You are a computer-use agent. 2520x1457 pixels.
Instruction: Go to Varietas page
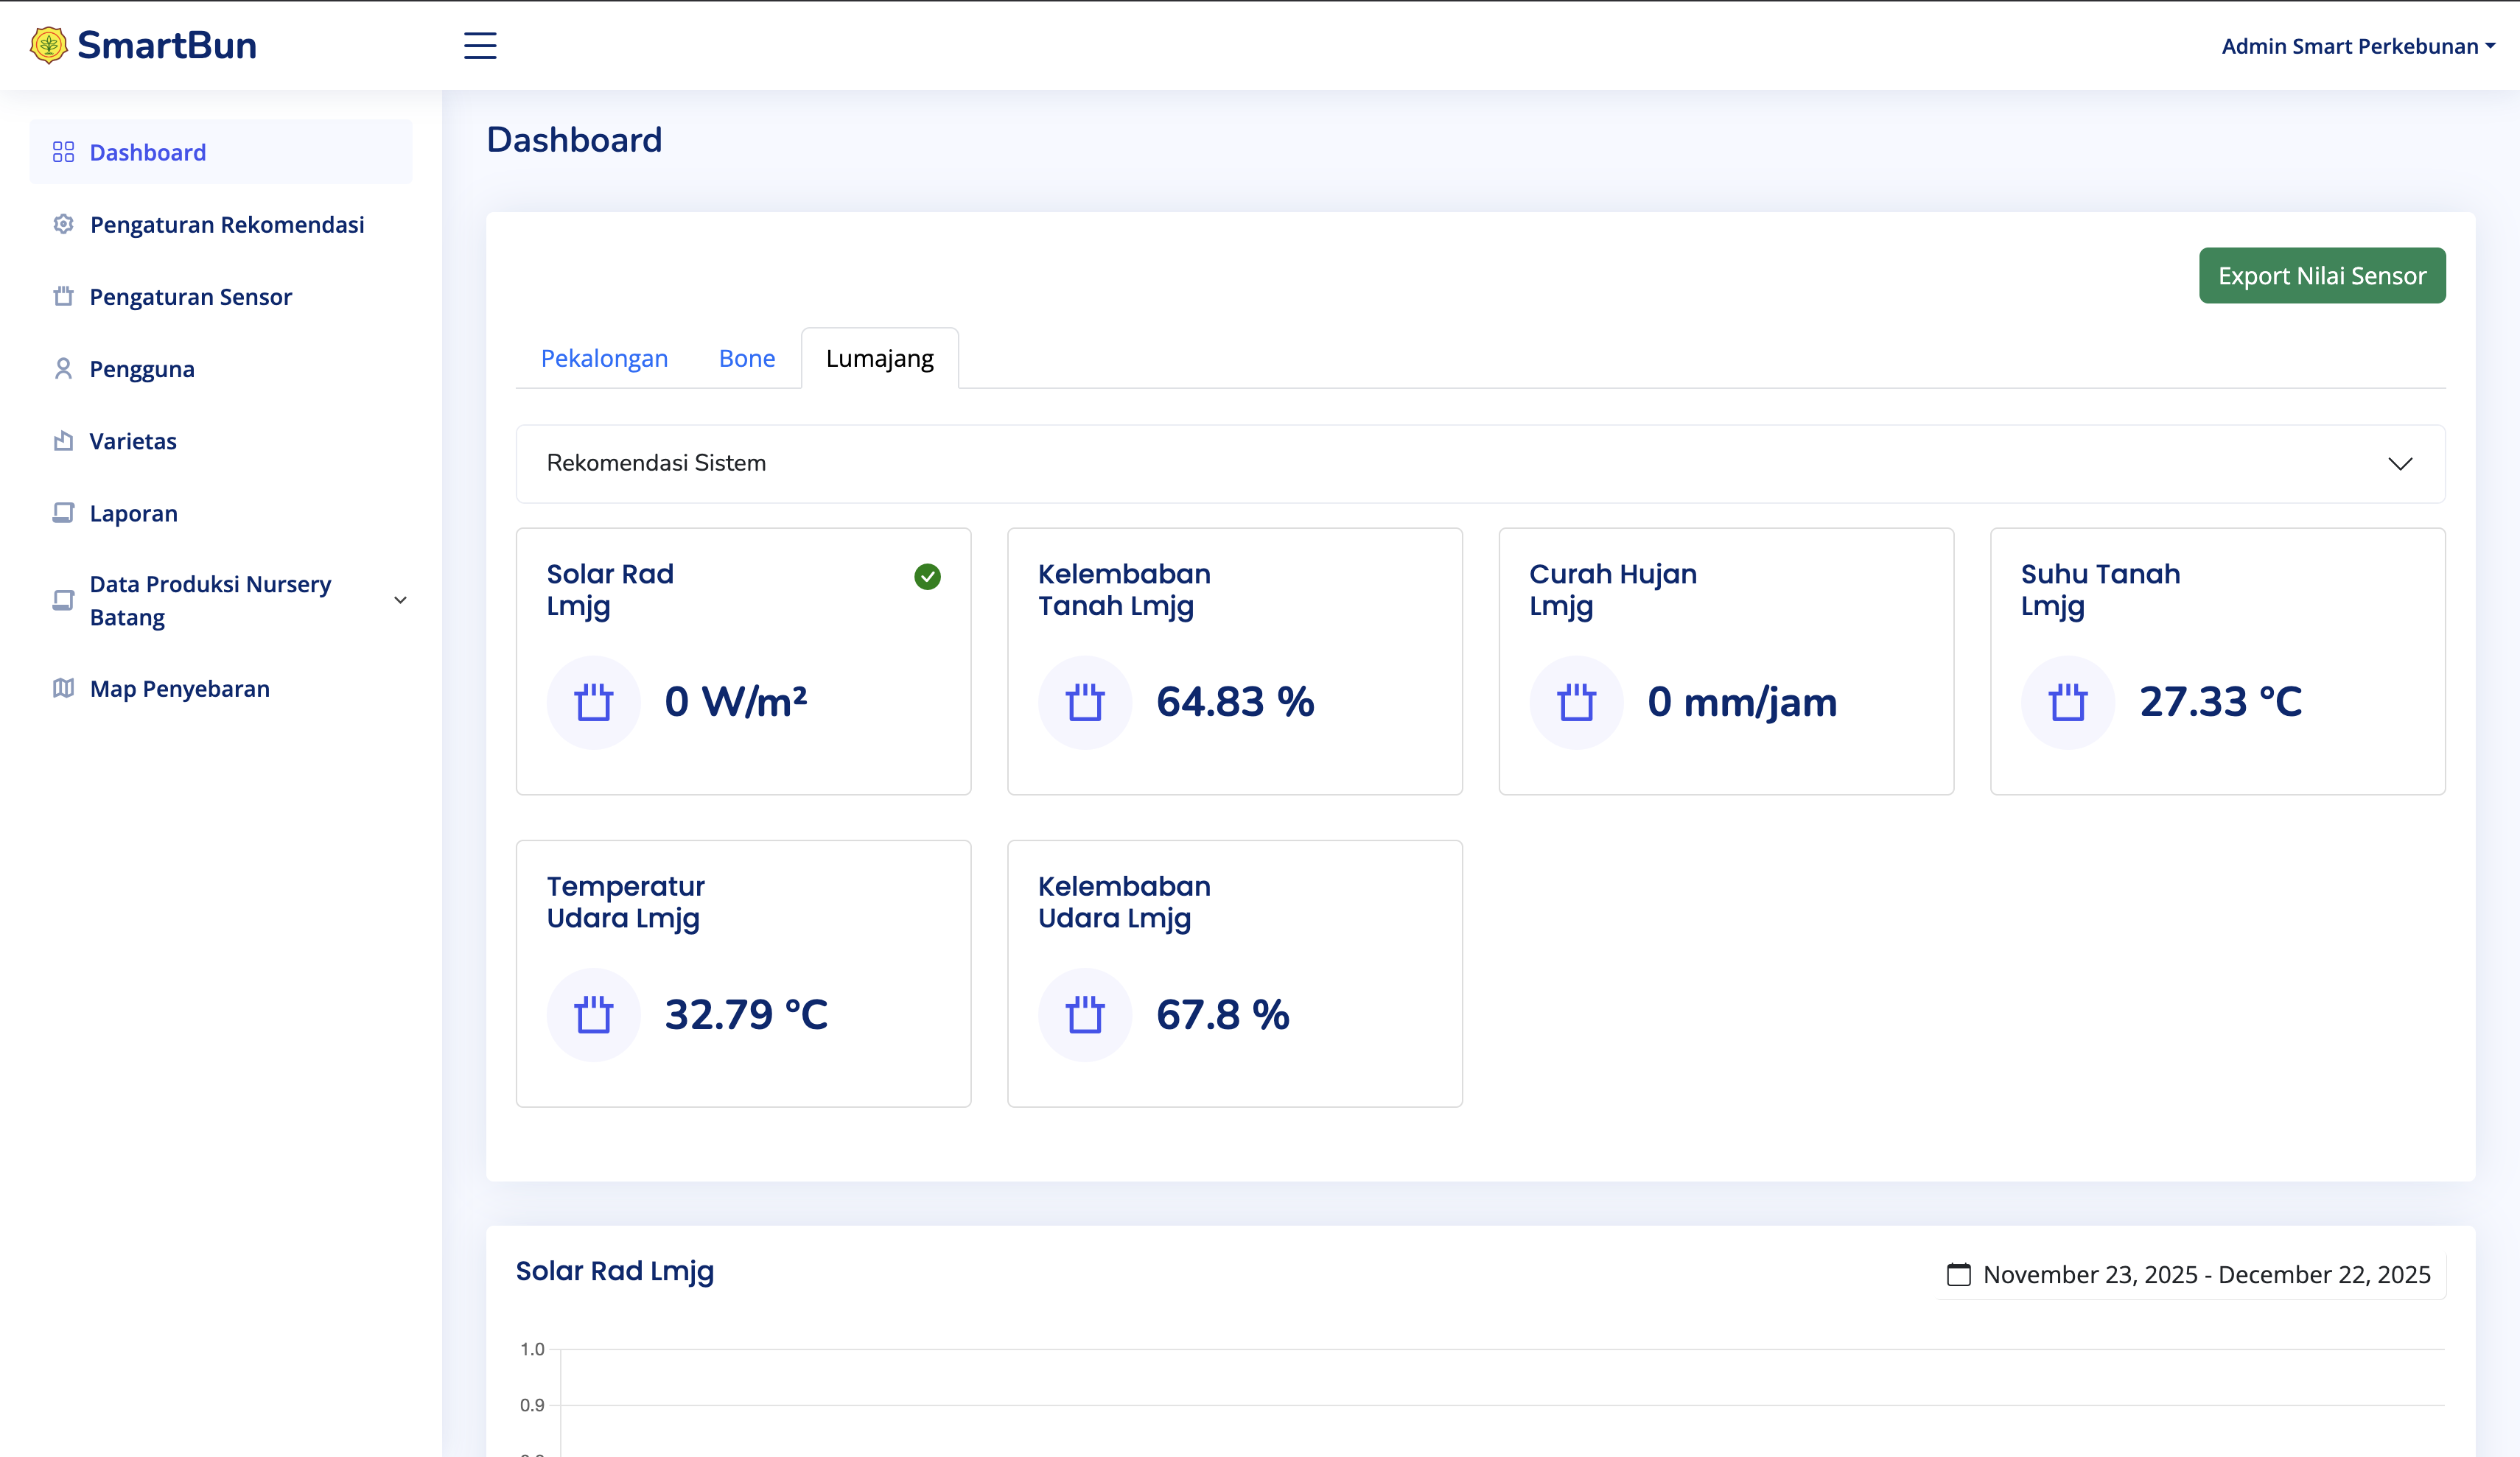point(220,441)
